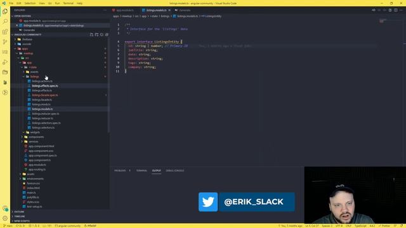Open listings.mock.ts in file tree

41,104
